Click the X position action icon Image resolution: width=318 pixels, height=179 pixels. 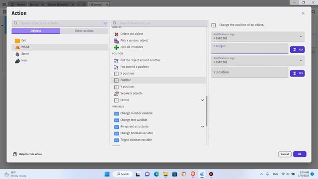pyautogui.click(x=116, y=74)
